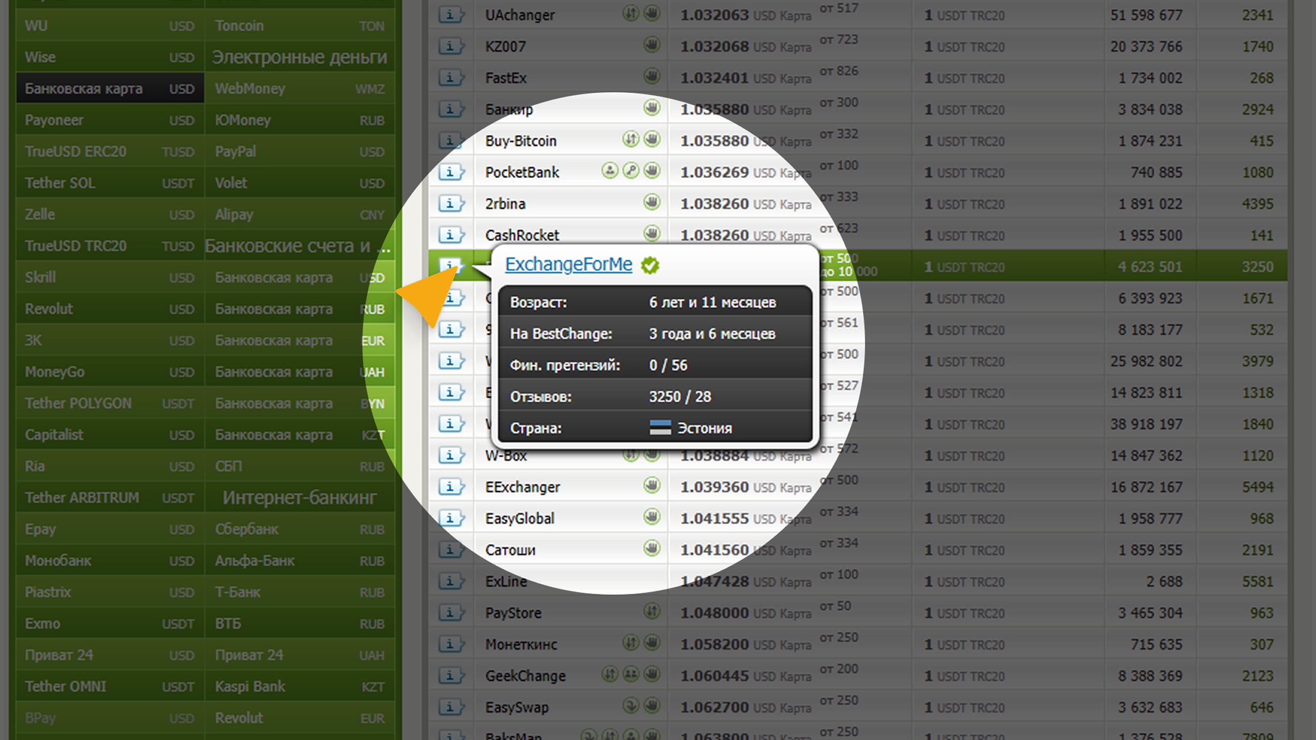The image size is (1316, 740).
Task: Pick Revolut USD in give column
Action: click(110, 309)
